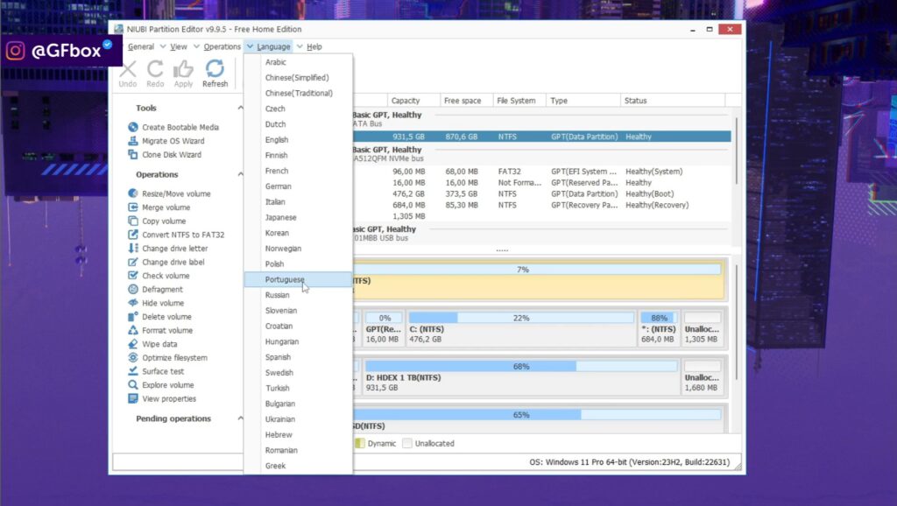Screen dimensions: 897x506
Task: Launch Create Bootable Media
Action: (x=174, y=128)
